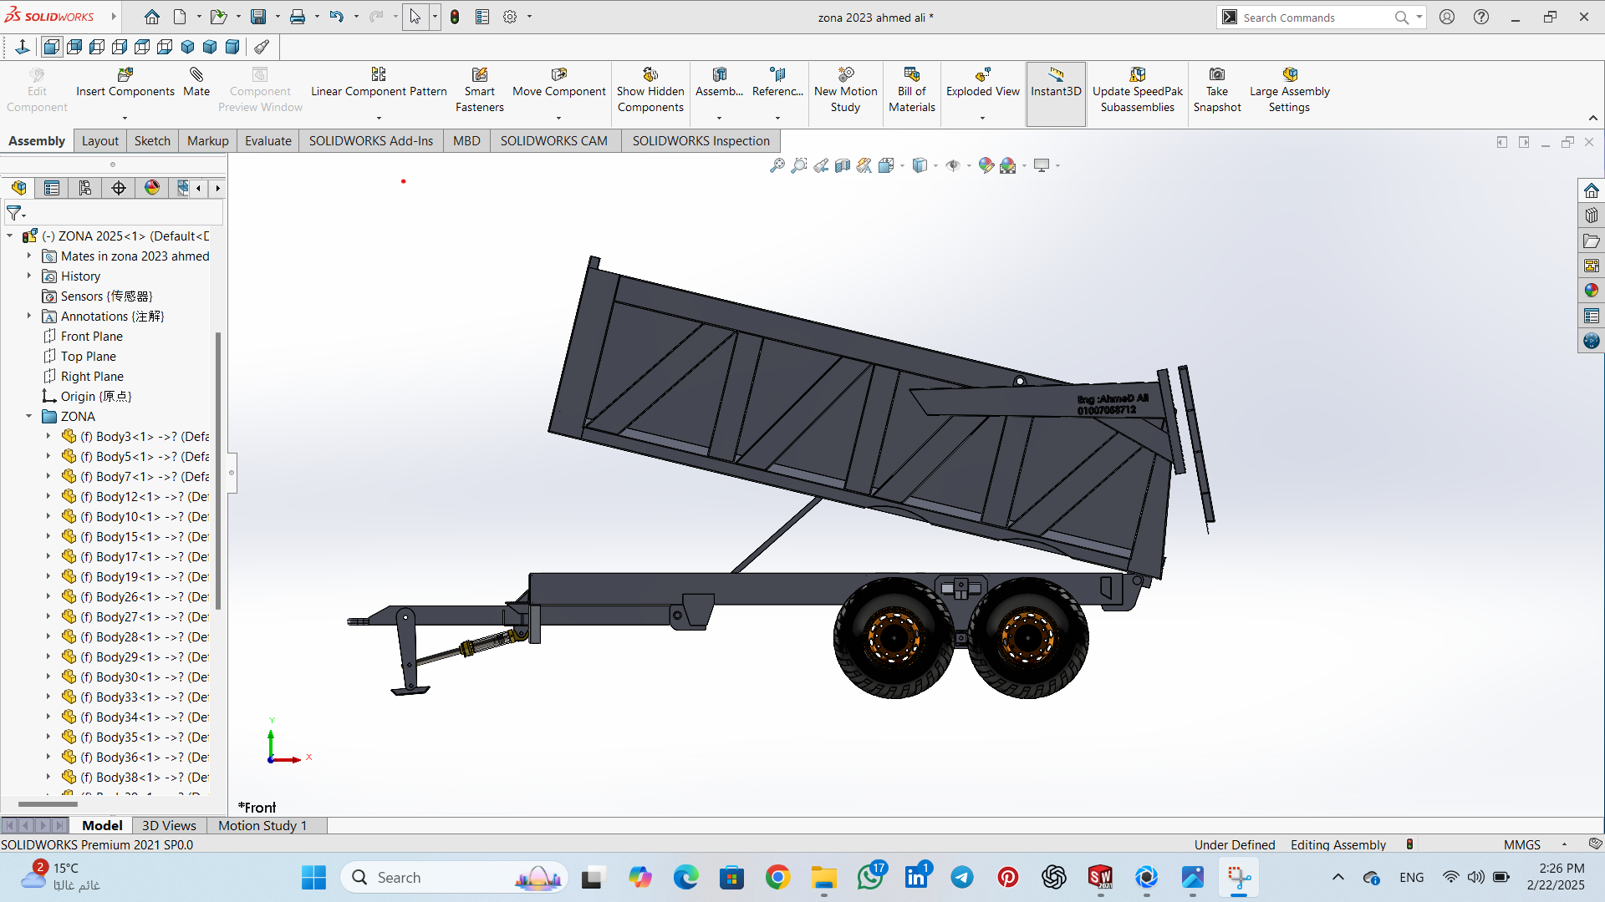The width and height of the screenshot is (1605, 902).
Task: Toggle the Instant3D button
Action: 1056,94
